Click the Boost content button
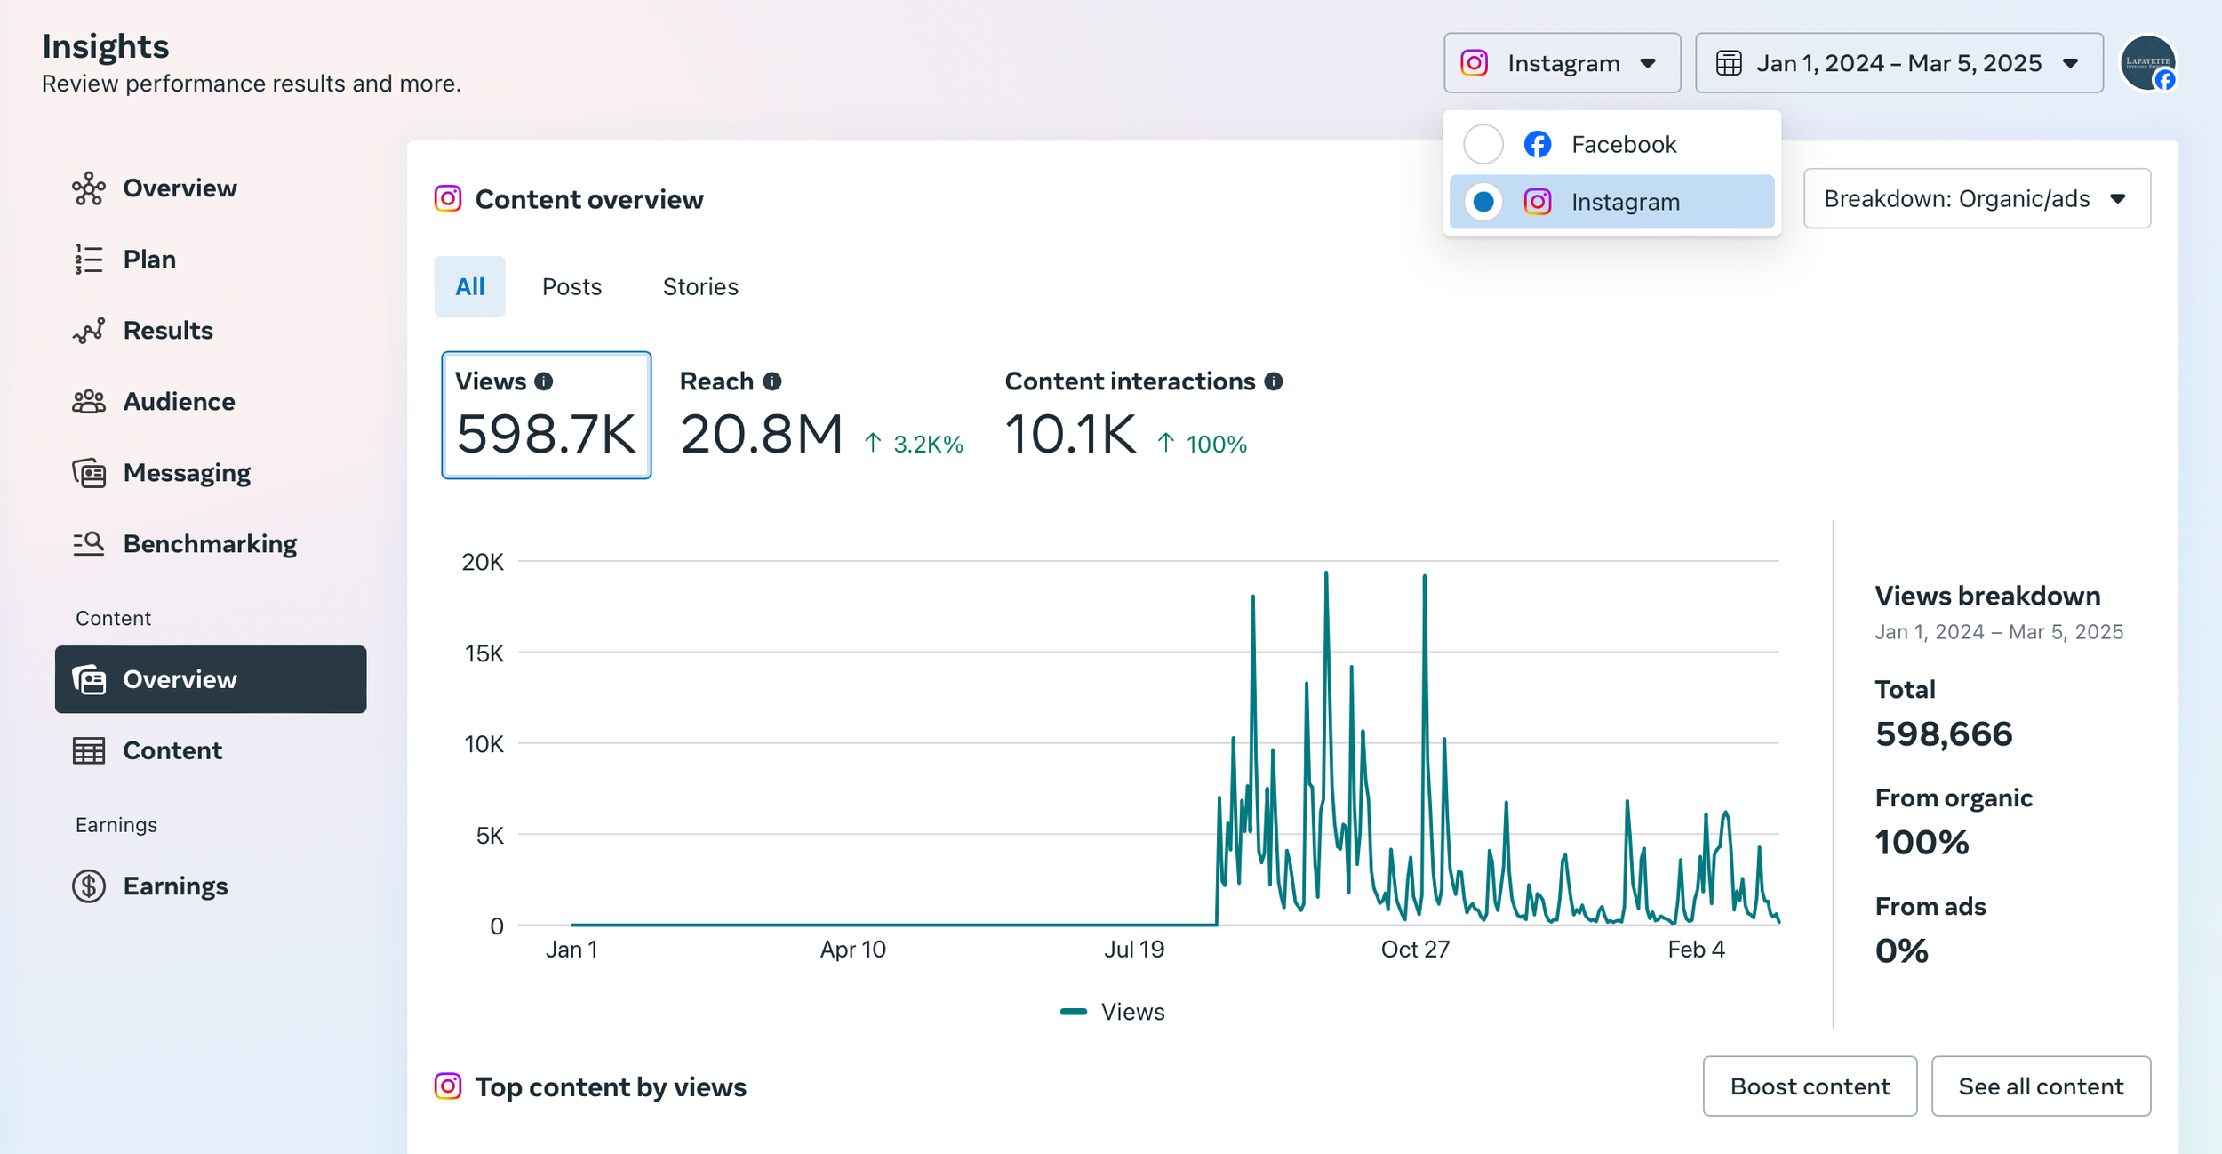The image size is (2222, 1154). (x=1810, y=1086)
